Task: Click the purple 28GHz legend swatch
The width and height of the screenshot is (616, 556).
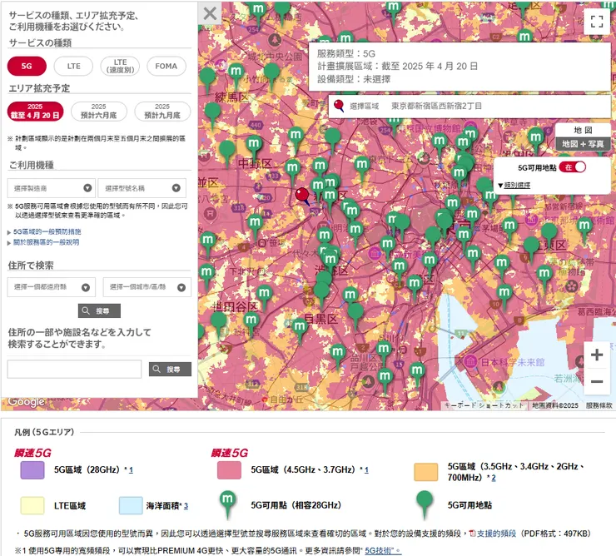Action: 32,470
